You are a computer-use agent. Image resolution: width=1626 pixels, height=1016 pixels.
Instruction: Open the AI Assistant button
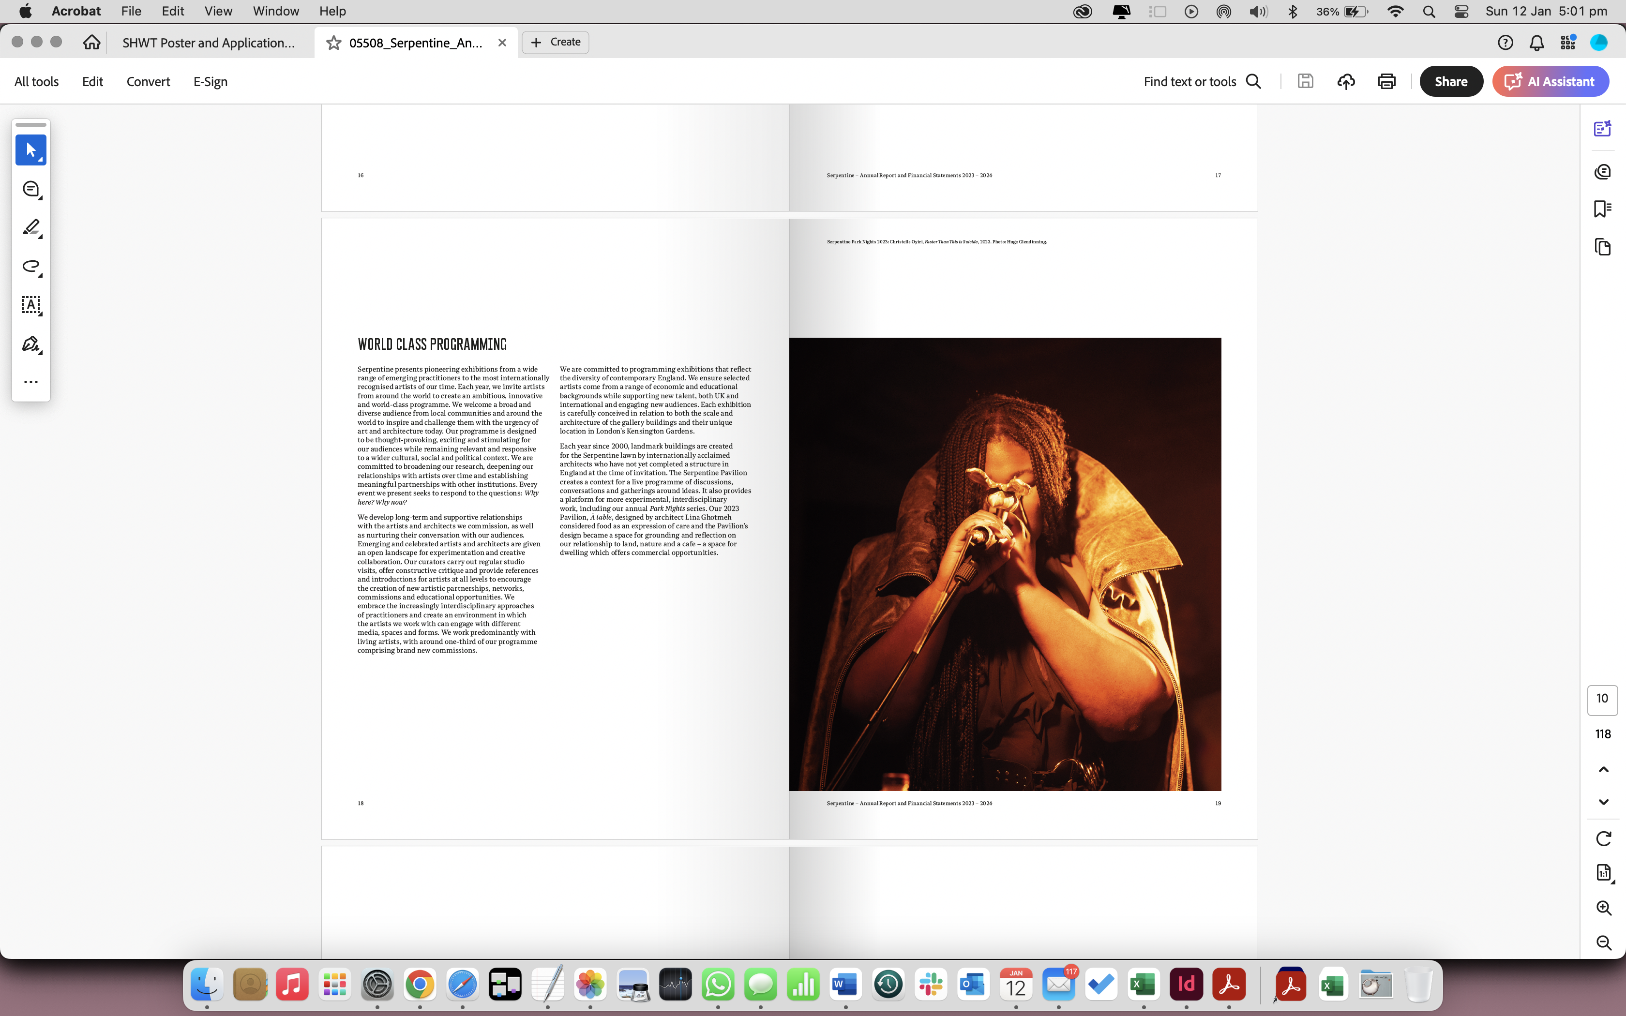[x=1550, y=81]
